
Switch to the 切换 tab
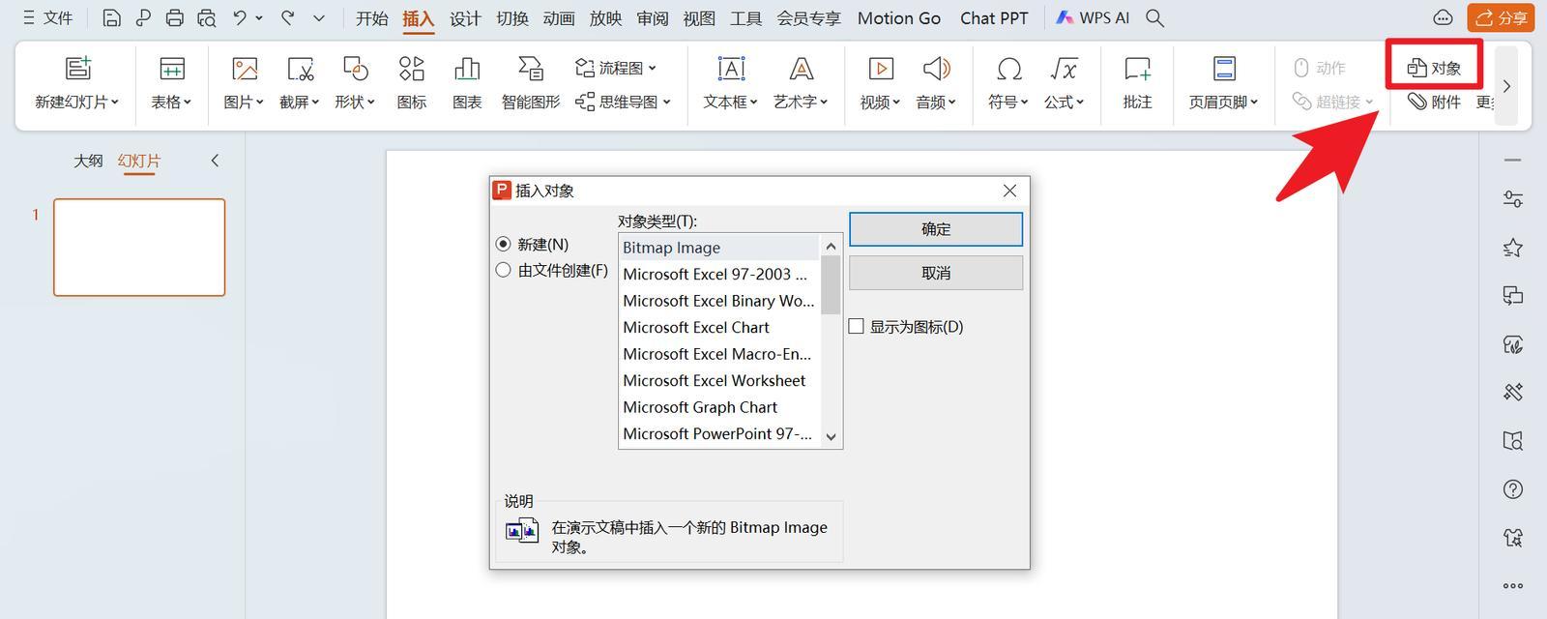pos(512,18)
